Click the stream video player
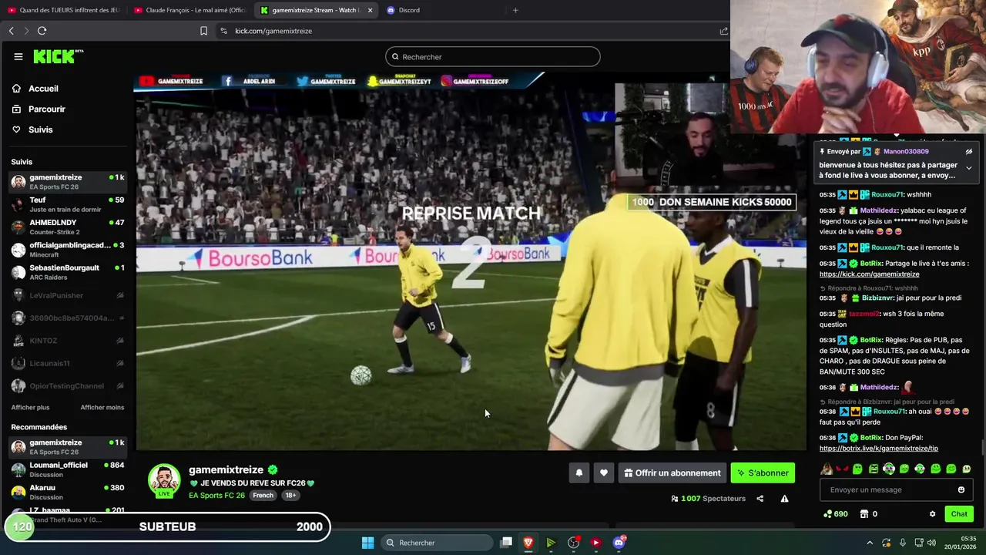The width and height of the screenshot is (986, 555). pos(471,262)
